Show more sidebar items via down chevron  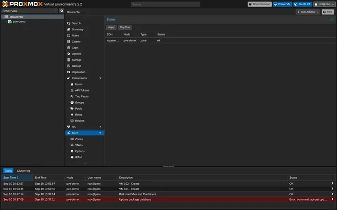(85, 163)
